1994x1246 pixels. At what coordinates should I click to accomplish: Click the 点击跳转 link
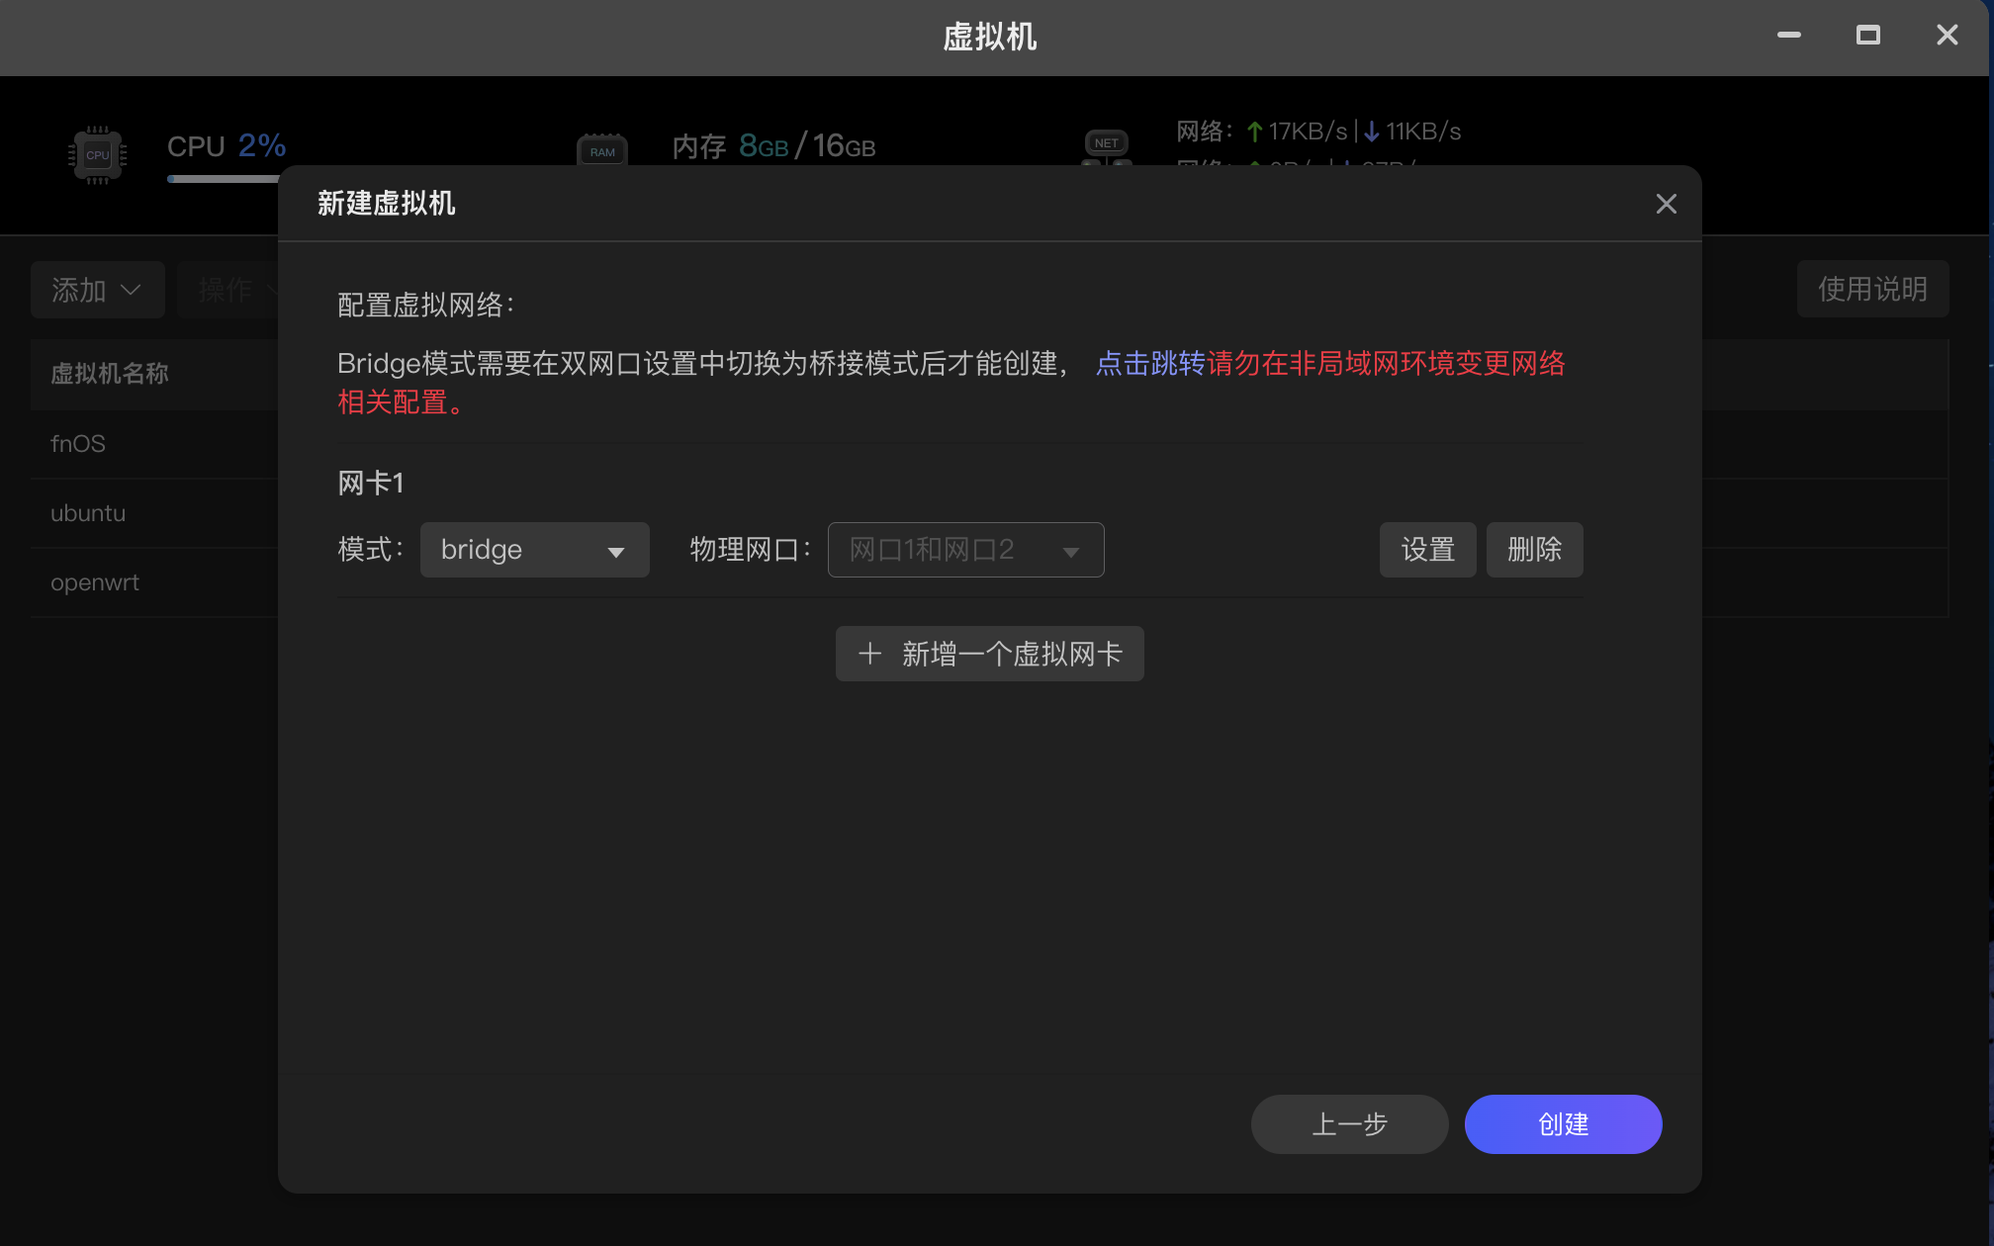tap(1149, 364)
